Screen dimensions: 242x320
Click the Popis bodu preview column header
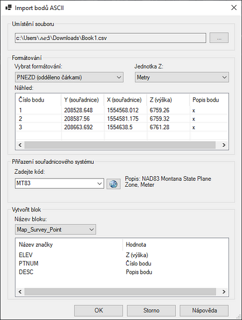click(209, 100)
